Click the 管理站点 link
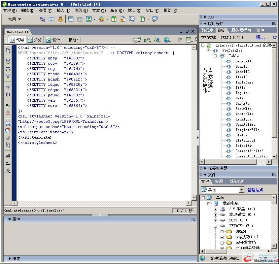The height and width of the screenshot is (264, 279). [255, 190]
